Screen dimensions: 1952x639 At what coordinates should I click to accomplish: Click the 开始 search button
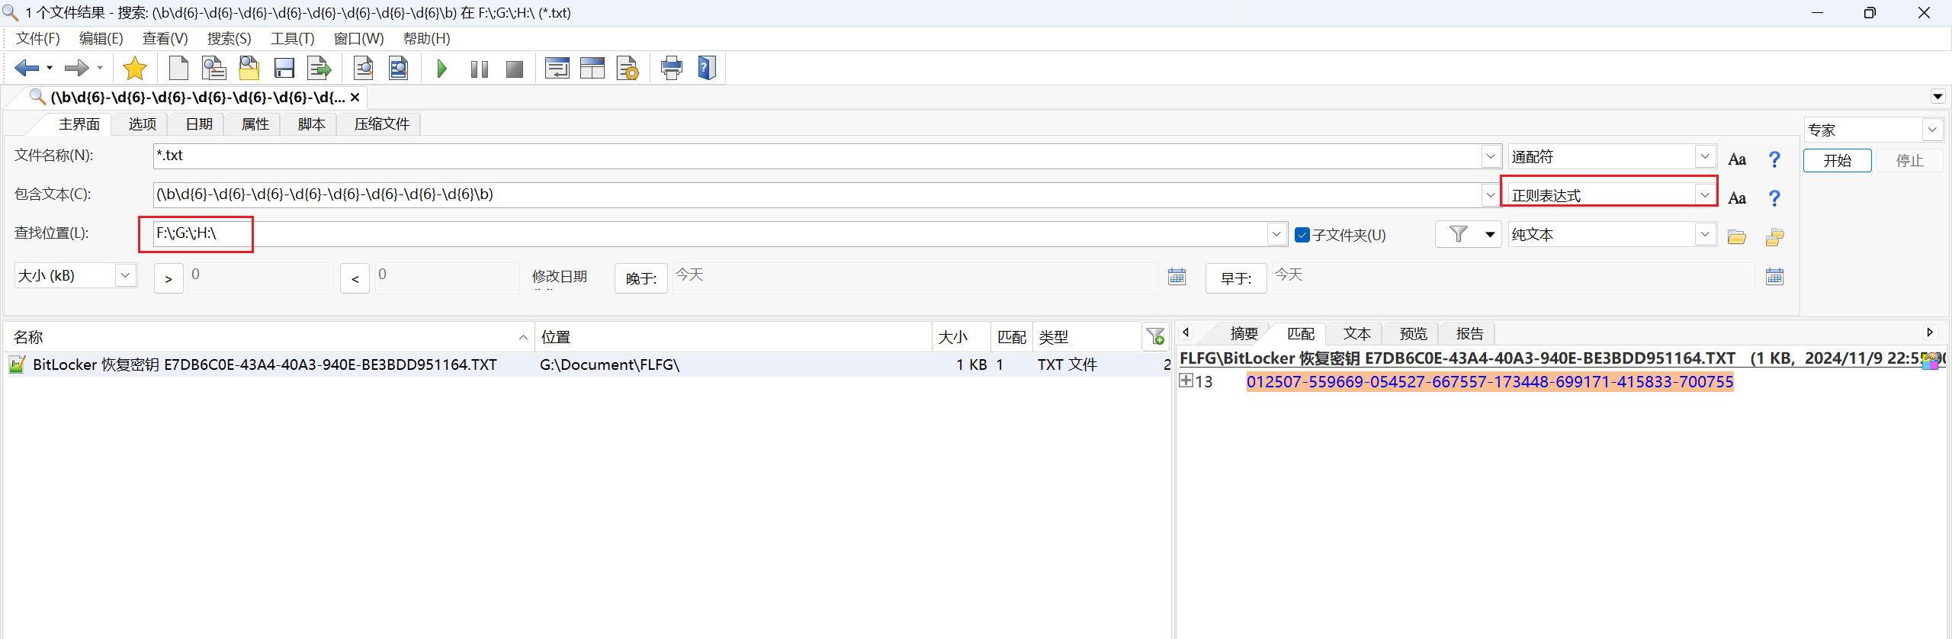click(x=1837, y=160)
